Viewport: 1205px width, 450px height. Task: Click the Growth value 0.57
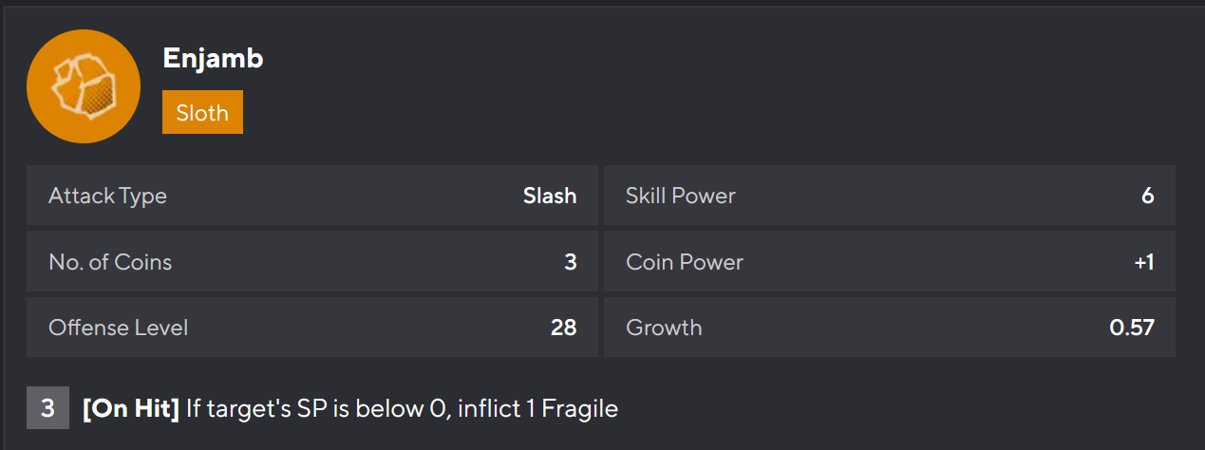pos(1131,328)
